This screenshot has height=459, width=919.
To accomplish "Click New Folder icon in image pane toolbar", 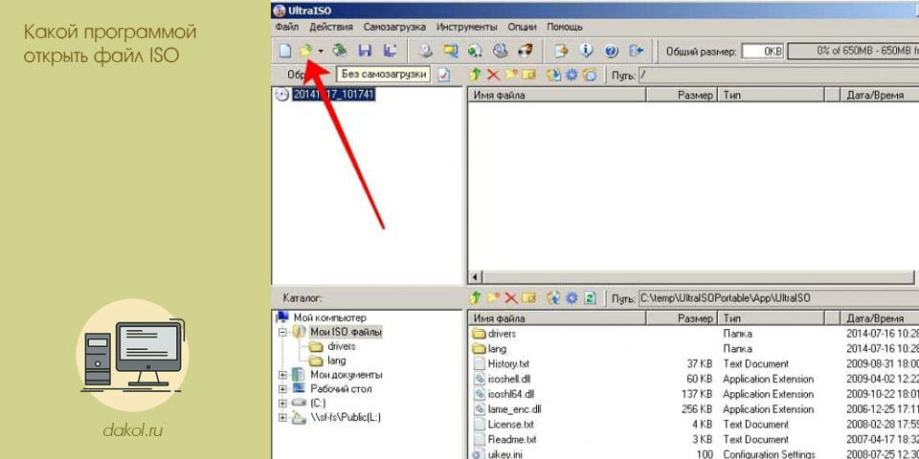I will point(511,75).
